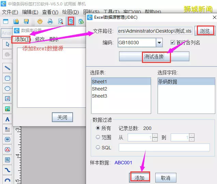This screenshot has width=217, height=184.
Task: Select the 条码数据 field entry
Action: click(x=186, y=82)
